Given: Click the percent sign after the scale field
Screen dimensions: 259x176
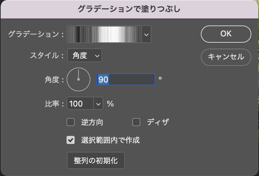Looking at the screenshot, I should [x=110, y=104].
